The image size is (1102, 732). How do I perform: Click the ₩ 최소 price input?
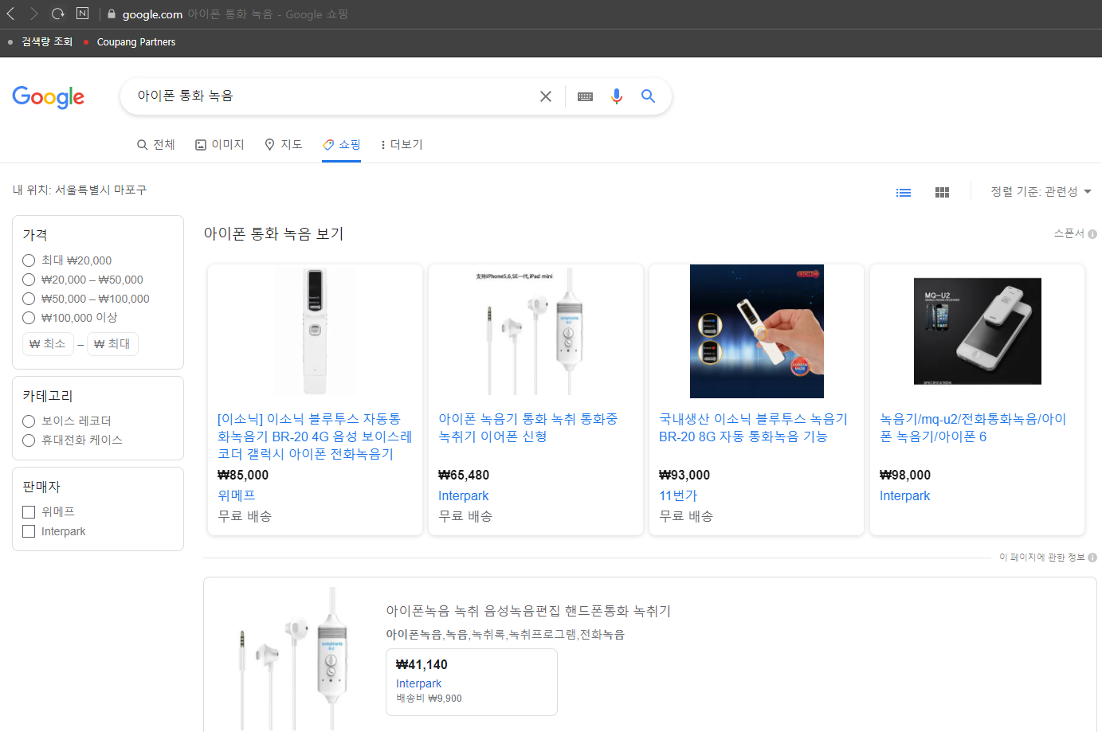[48, 344]
